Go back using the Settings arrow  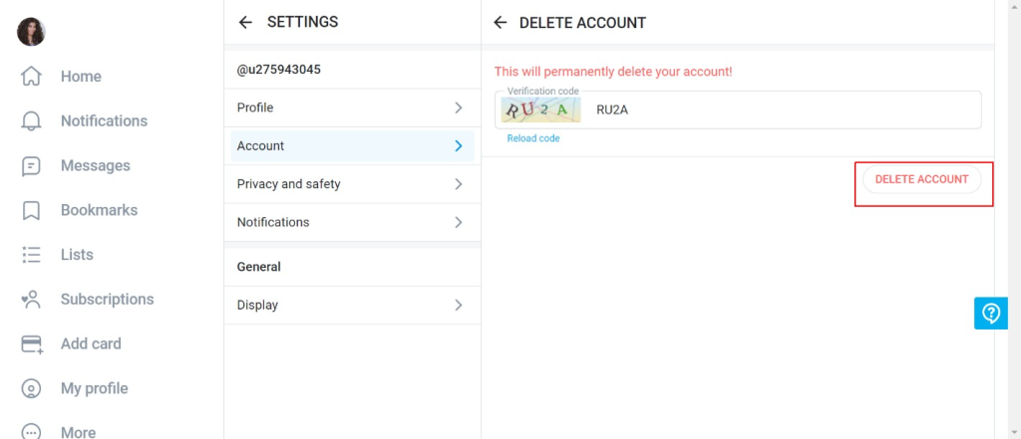point(245,22)
